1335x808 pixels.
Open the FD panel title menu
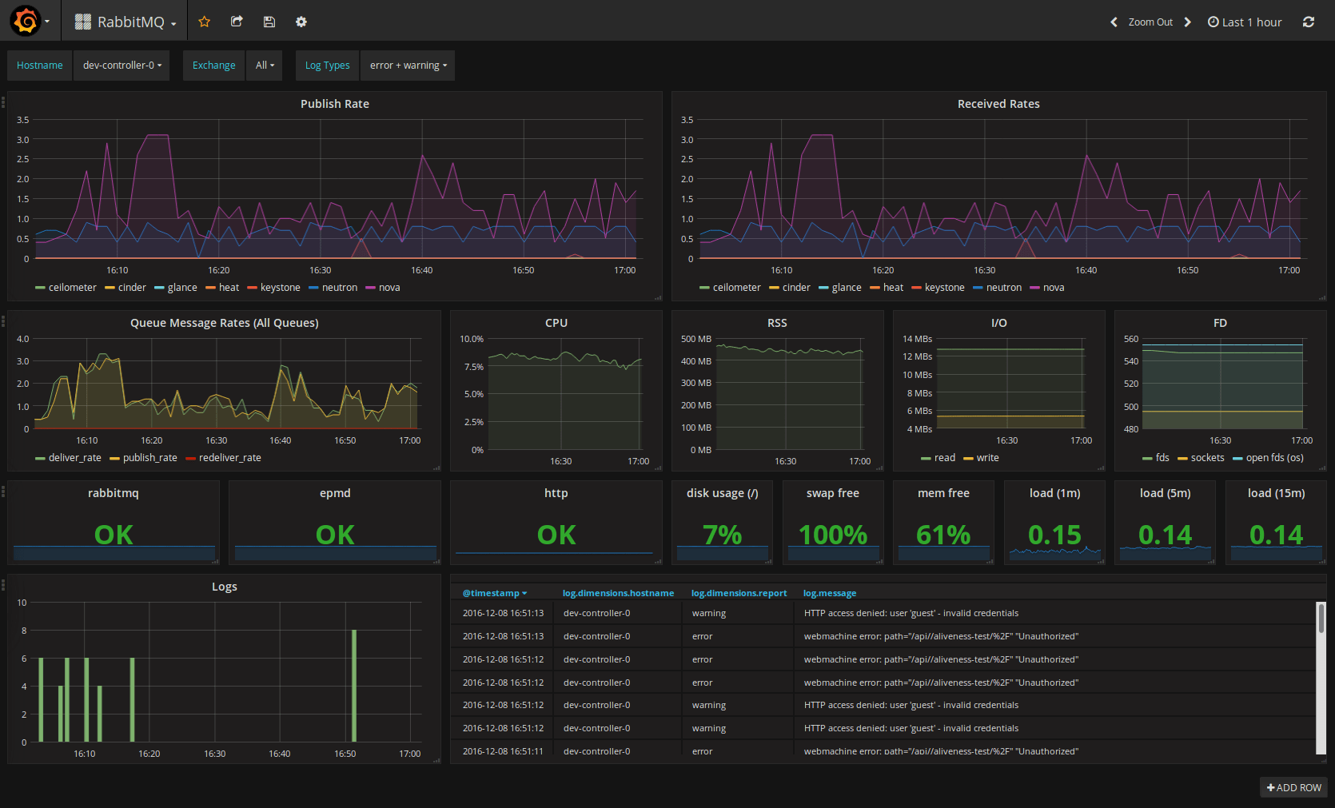1220,323
